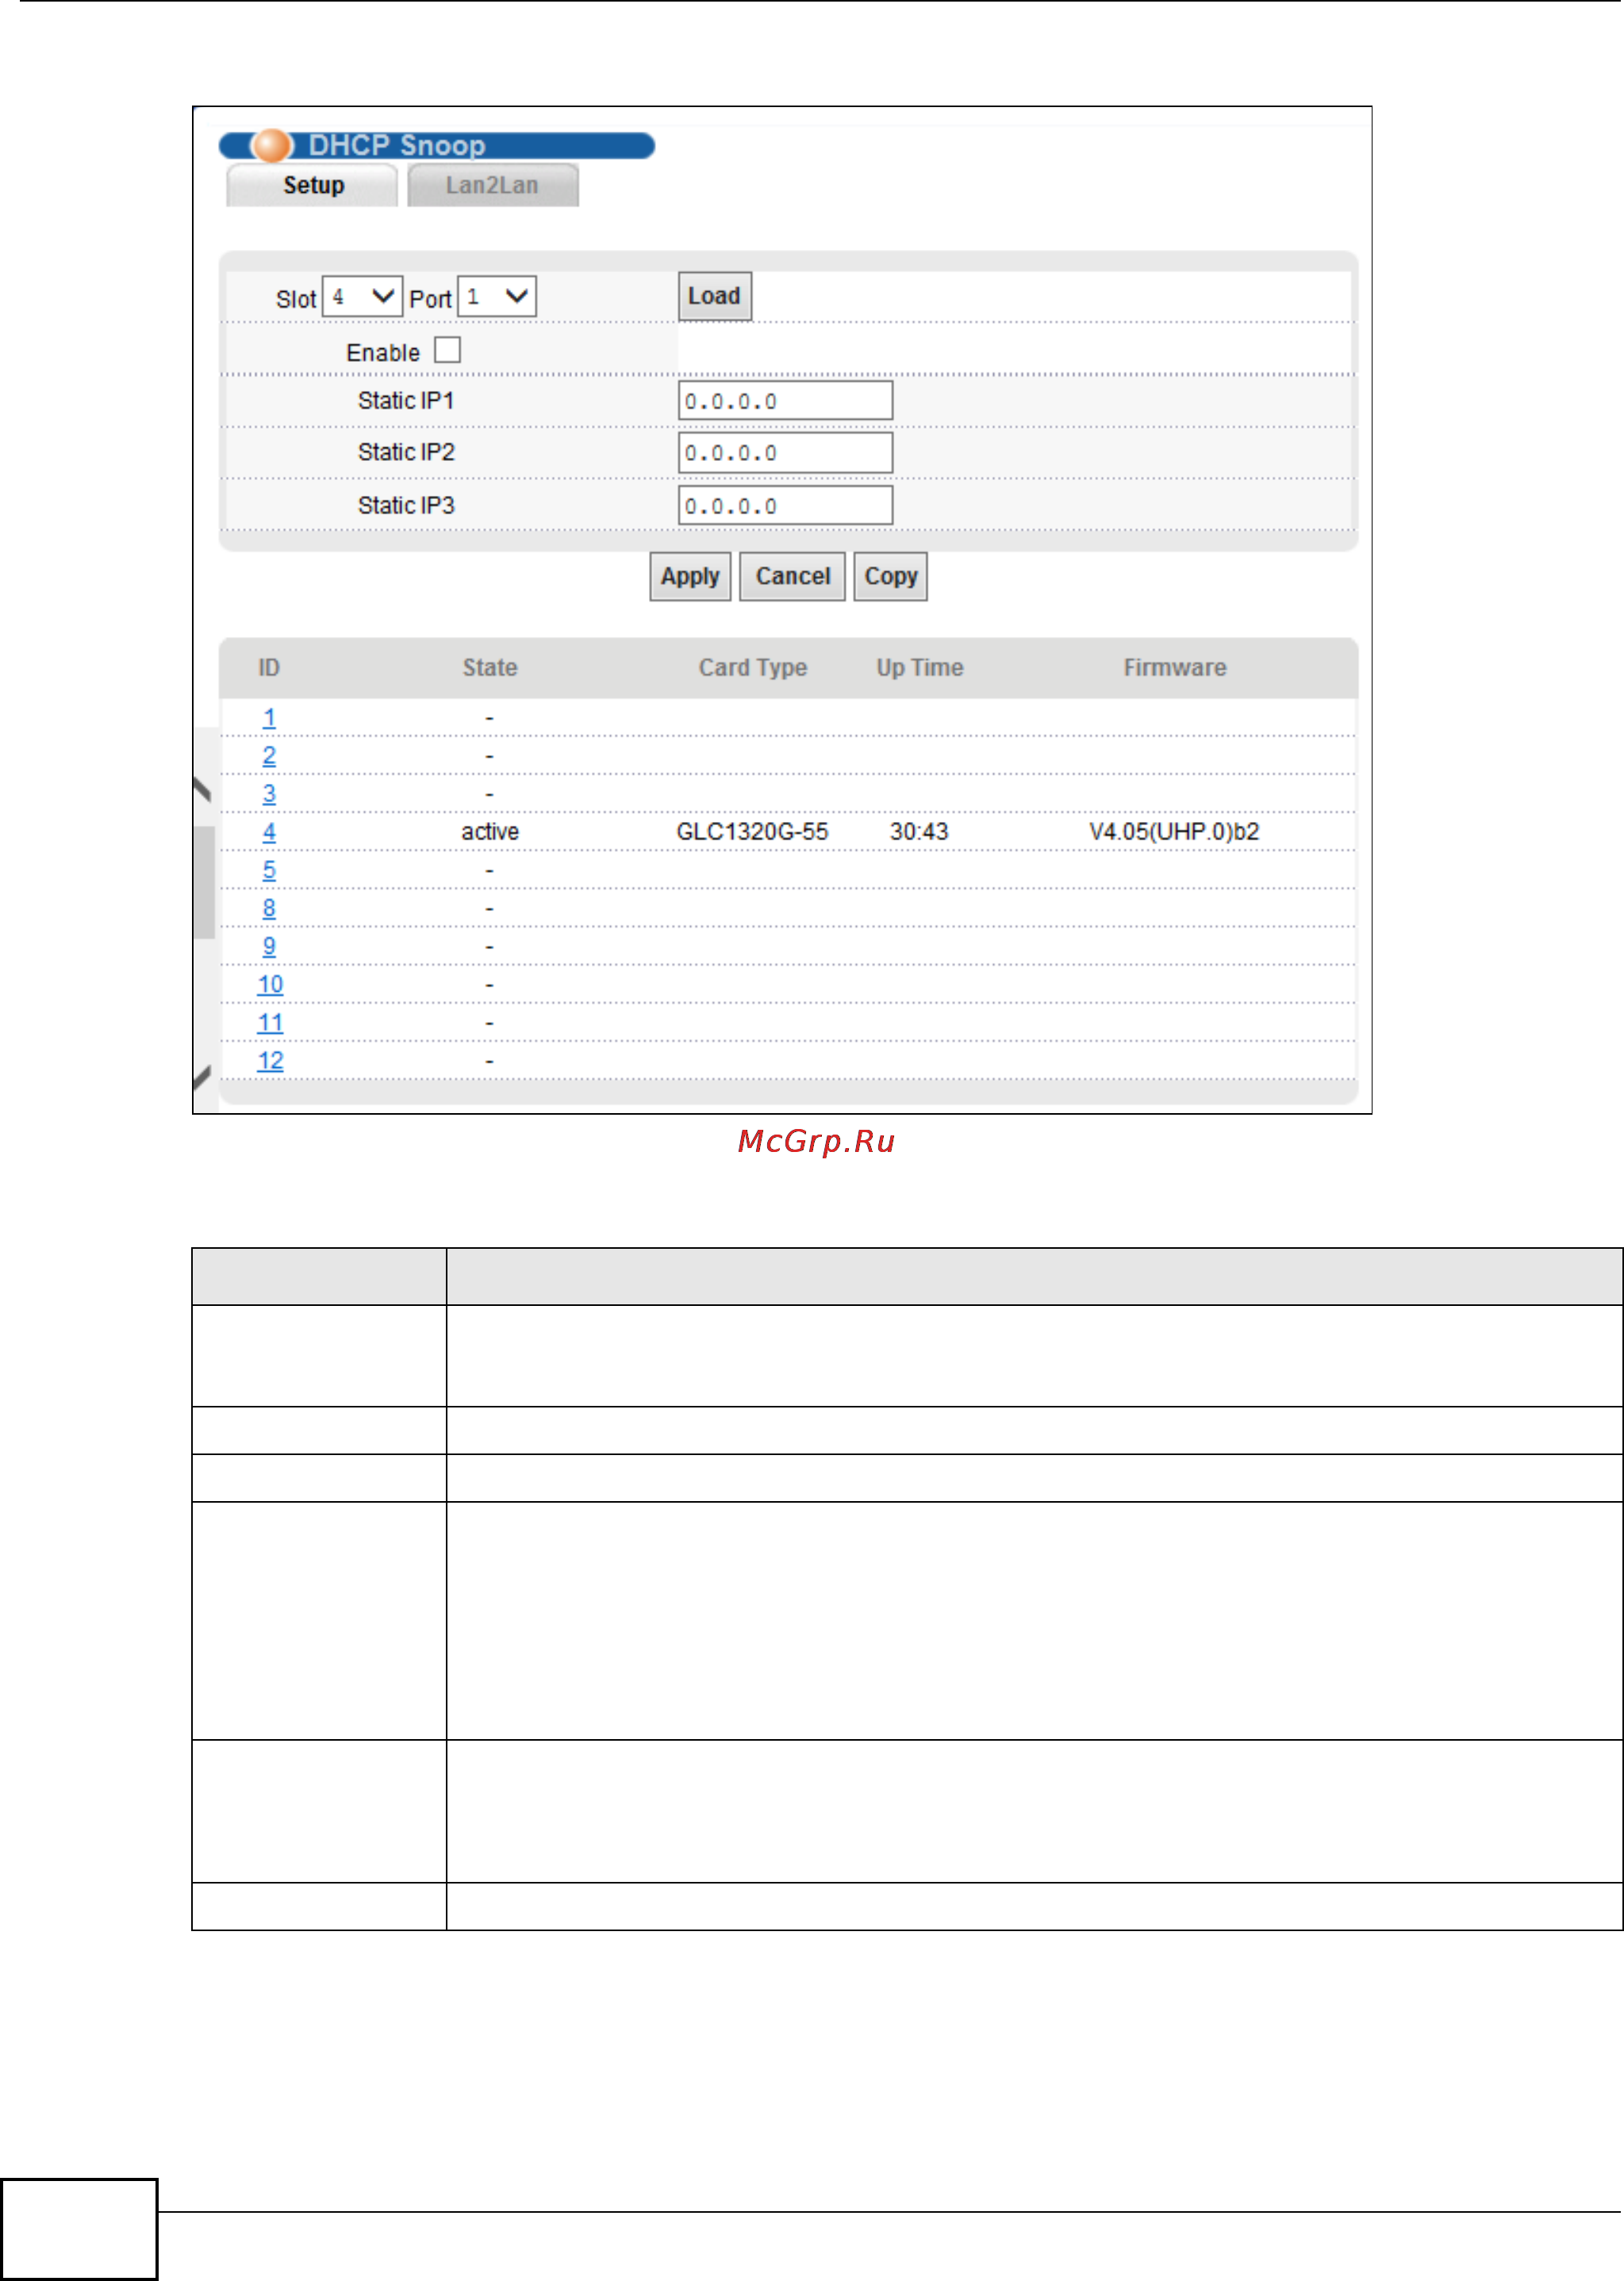Switch to the Lan2Lan tab
1624x2281 pixels.
click(492, 186)
